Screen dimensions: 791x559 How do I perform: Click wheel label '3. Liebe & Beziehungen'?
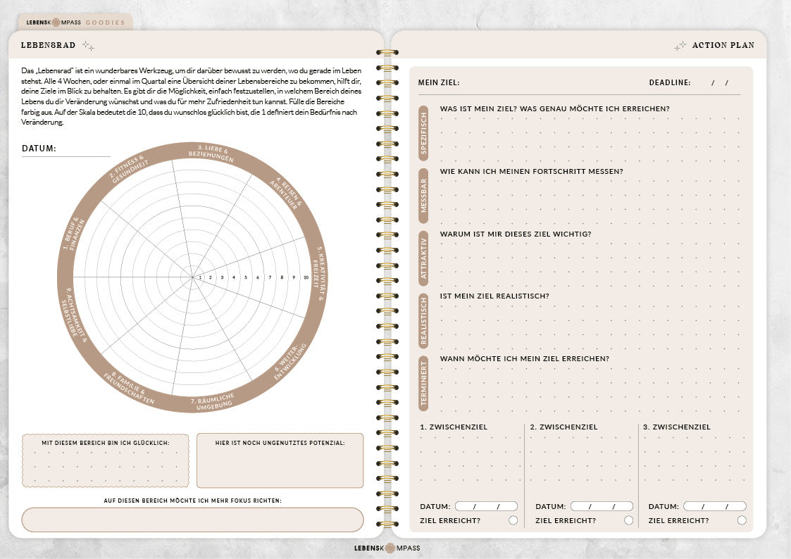(x=212, y=153)
